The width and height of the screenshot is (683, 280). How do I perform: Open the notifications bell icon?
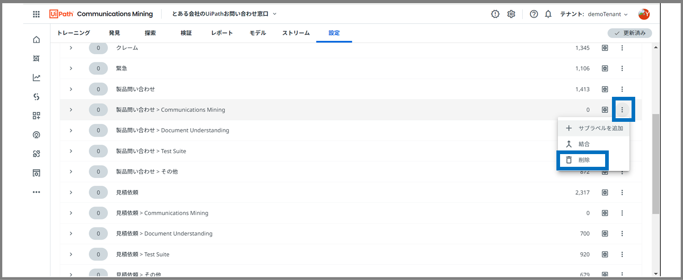coord(548,14)
